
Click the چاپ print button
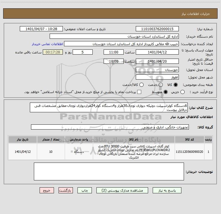tap(85, 190)
